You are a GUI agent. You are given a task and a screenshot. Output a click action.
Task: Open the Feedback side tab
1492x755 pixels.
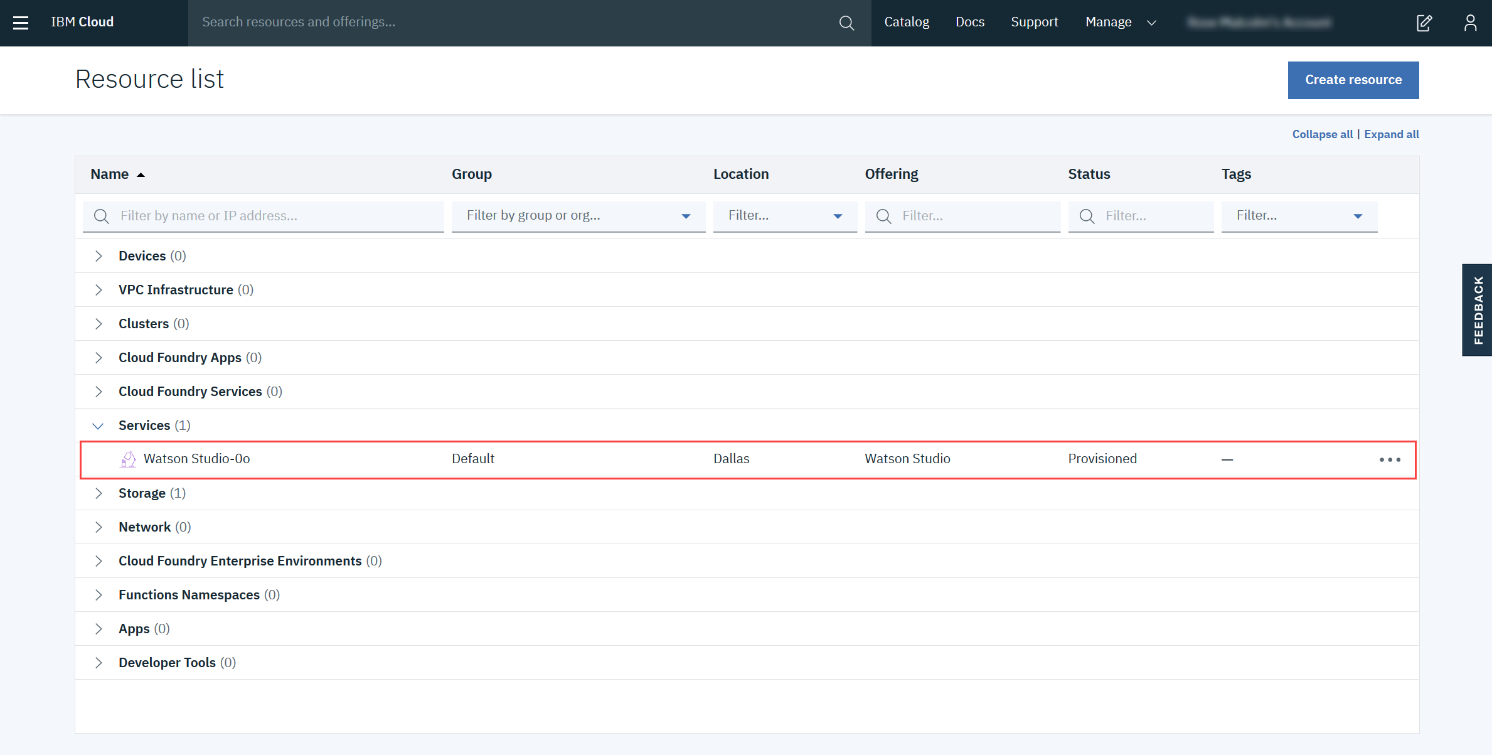[x=1478, y=310]
